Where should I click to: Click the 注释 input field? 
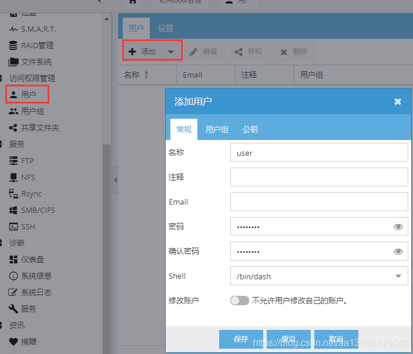[x=319, y=177]
